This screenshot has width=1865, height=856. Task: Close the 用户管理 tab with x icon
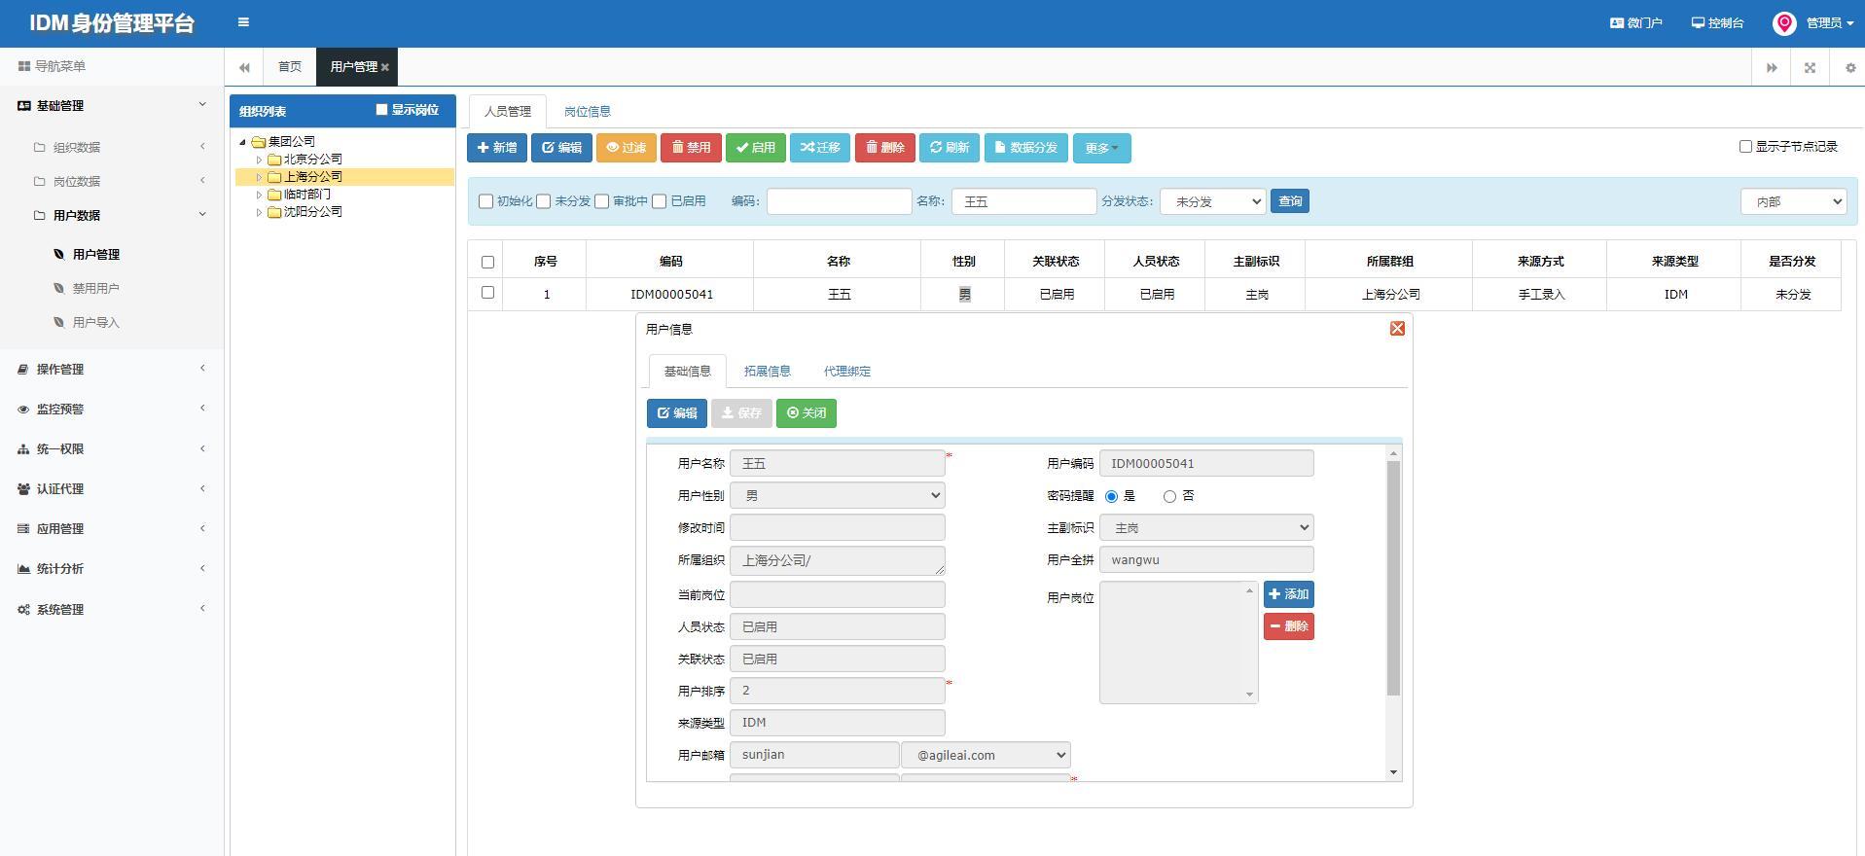[x=385, y=67]
